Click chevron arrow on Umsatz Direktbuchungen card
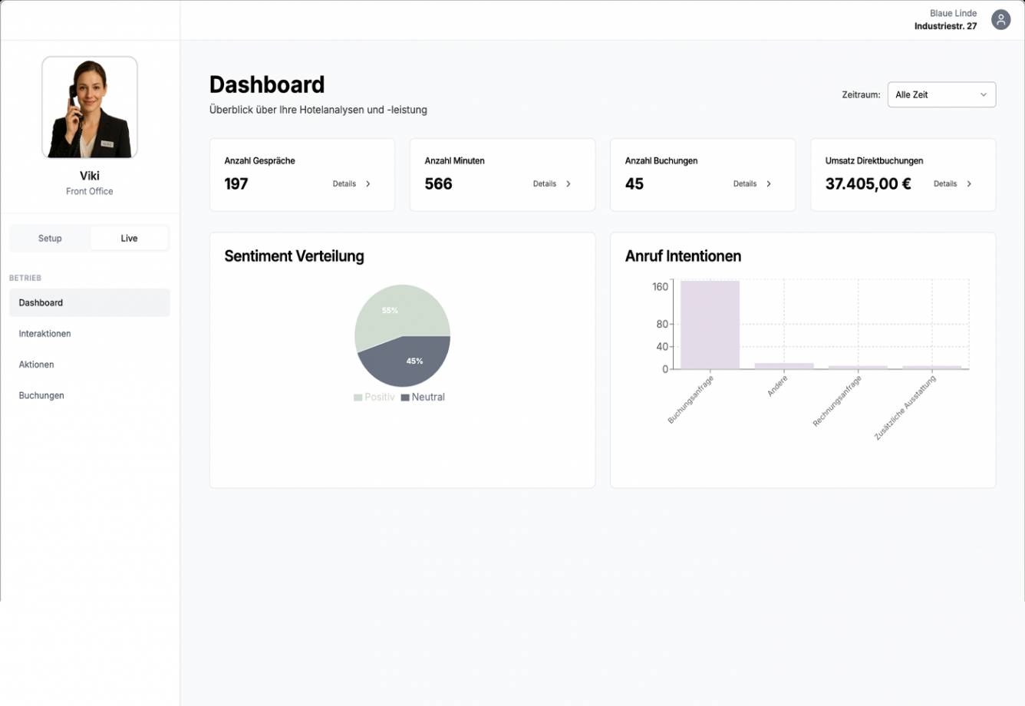This screenshot has height=706, width=1025. [x=969, y=184]
